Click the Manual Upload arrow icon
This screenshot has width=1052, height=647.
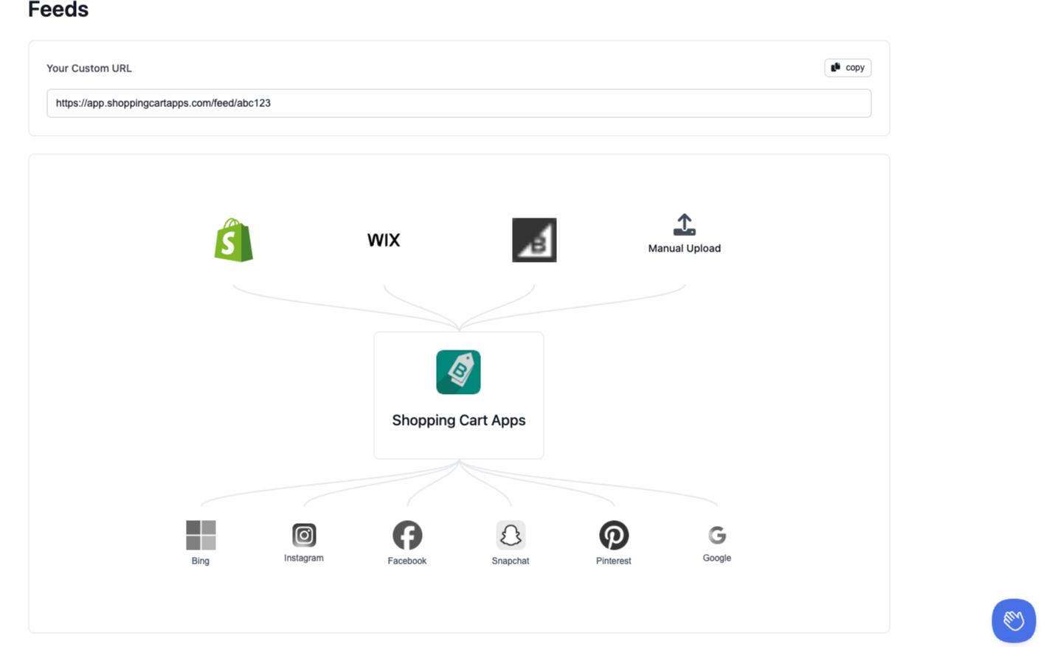pos(684,225)
